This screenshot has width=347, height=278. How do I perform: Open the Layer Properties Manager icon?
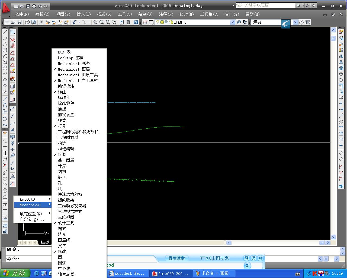(145, 22)
